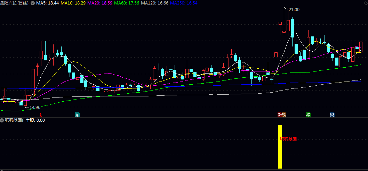Click the 21.00 high price label
Viewport: 368px width, 171px height.
pyautogui.click(x=294, y=10)
